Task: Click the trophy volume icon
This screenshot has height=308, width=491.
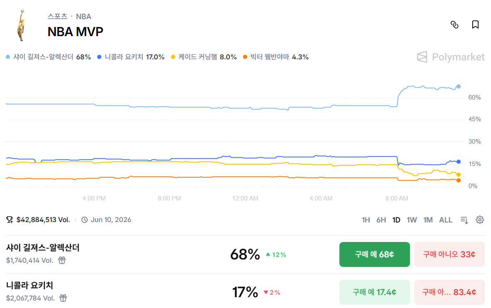Action: pos(10,220)
